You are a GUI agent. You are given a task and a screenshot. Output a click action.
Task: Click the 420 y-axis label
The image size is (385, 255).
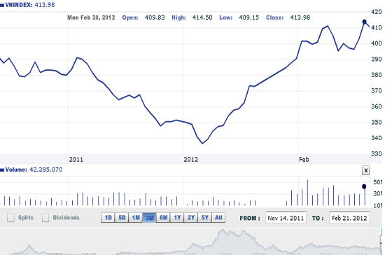point(377,12)
